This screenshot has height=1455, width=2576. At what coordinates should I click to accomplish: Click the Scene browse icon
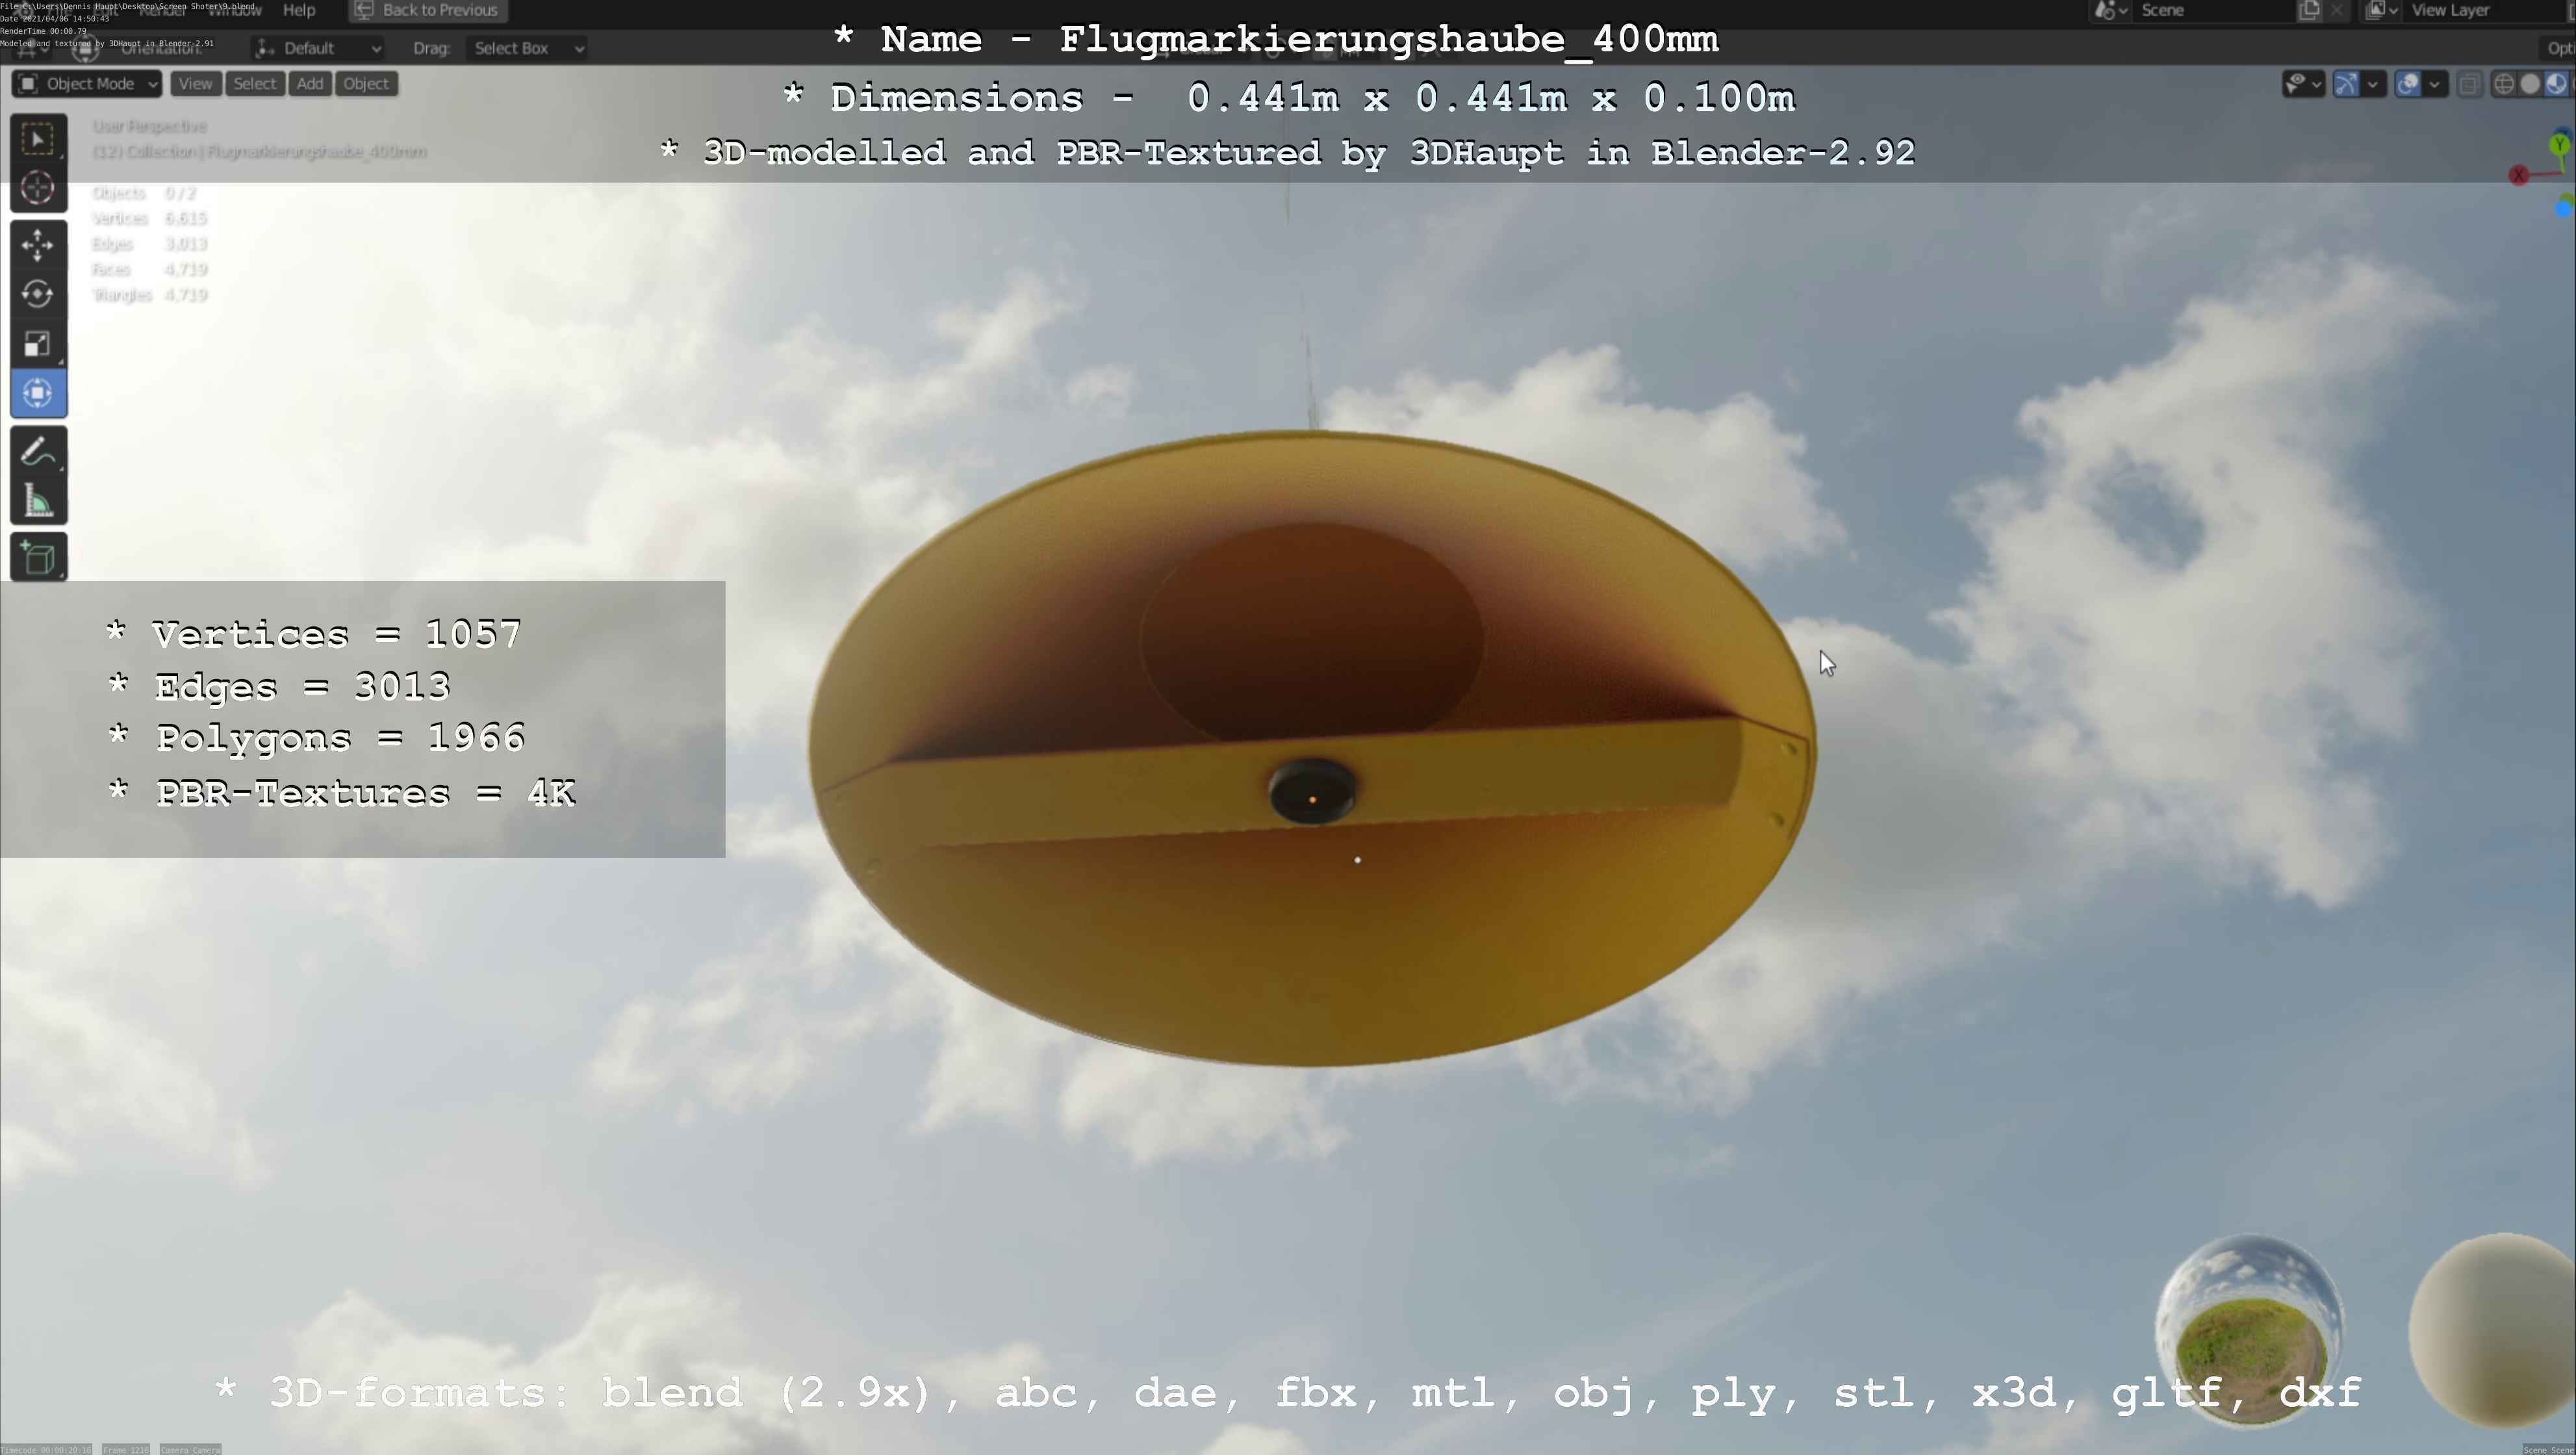tap(2110, 10)
